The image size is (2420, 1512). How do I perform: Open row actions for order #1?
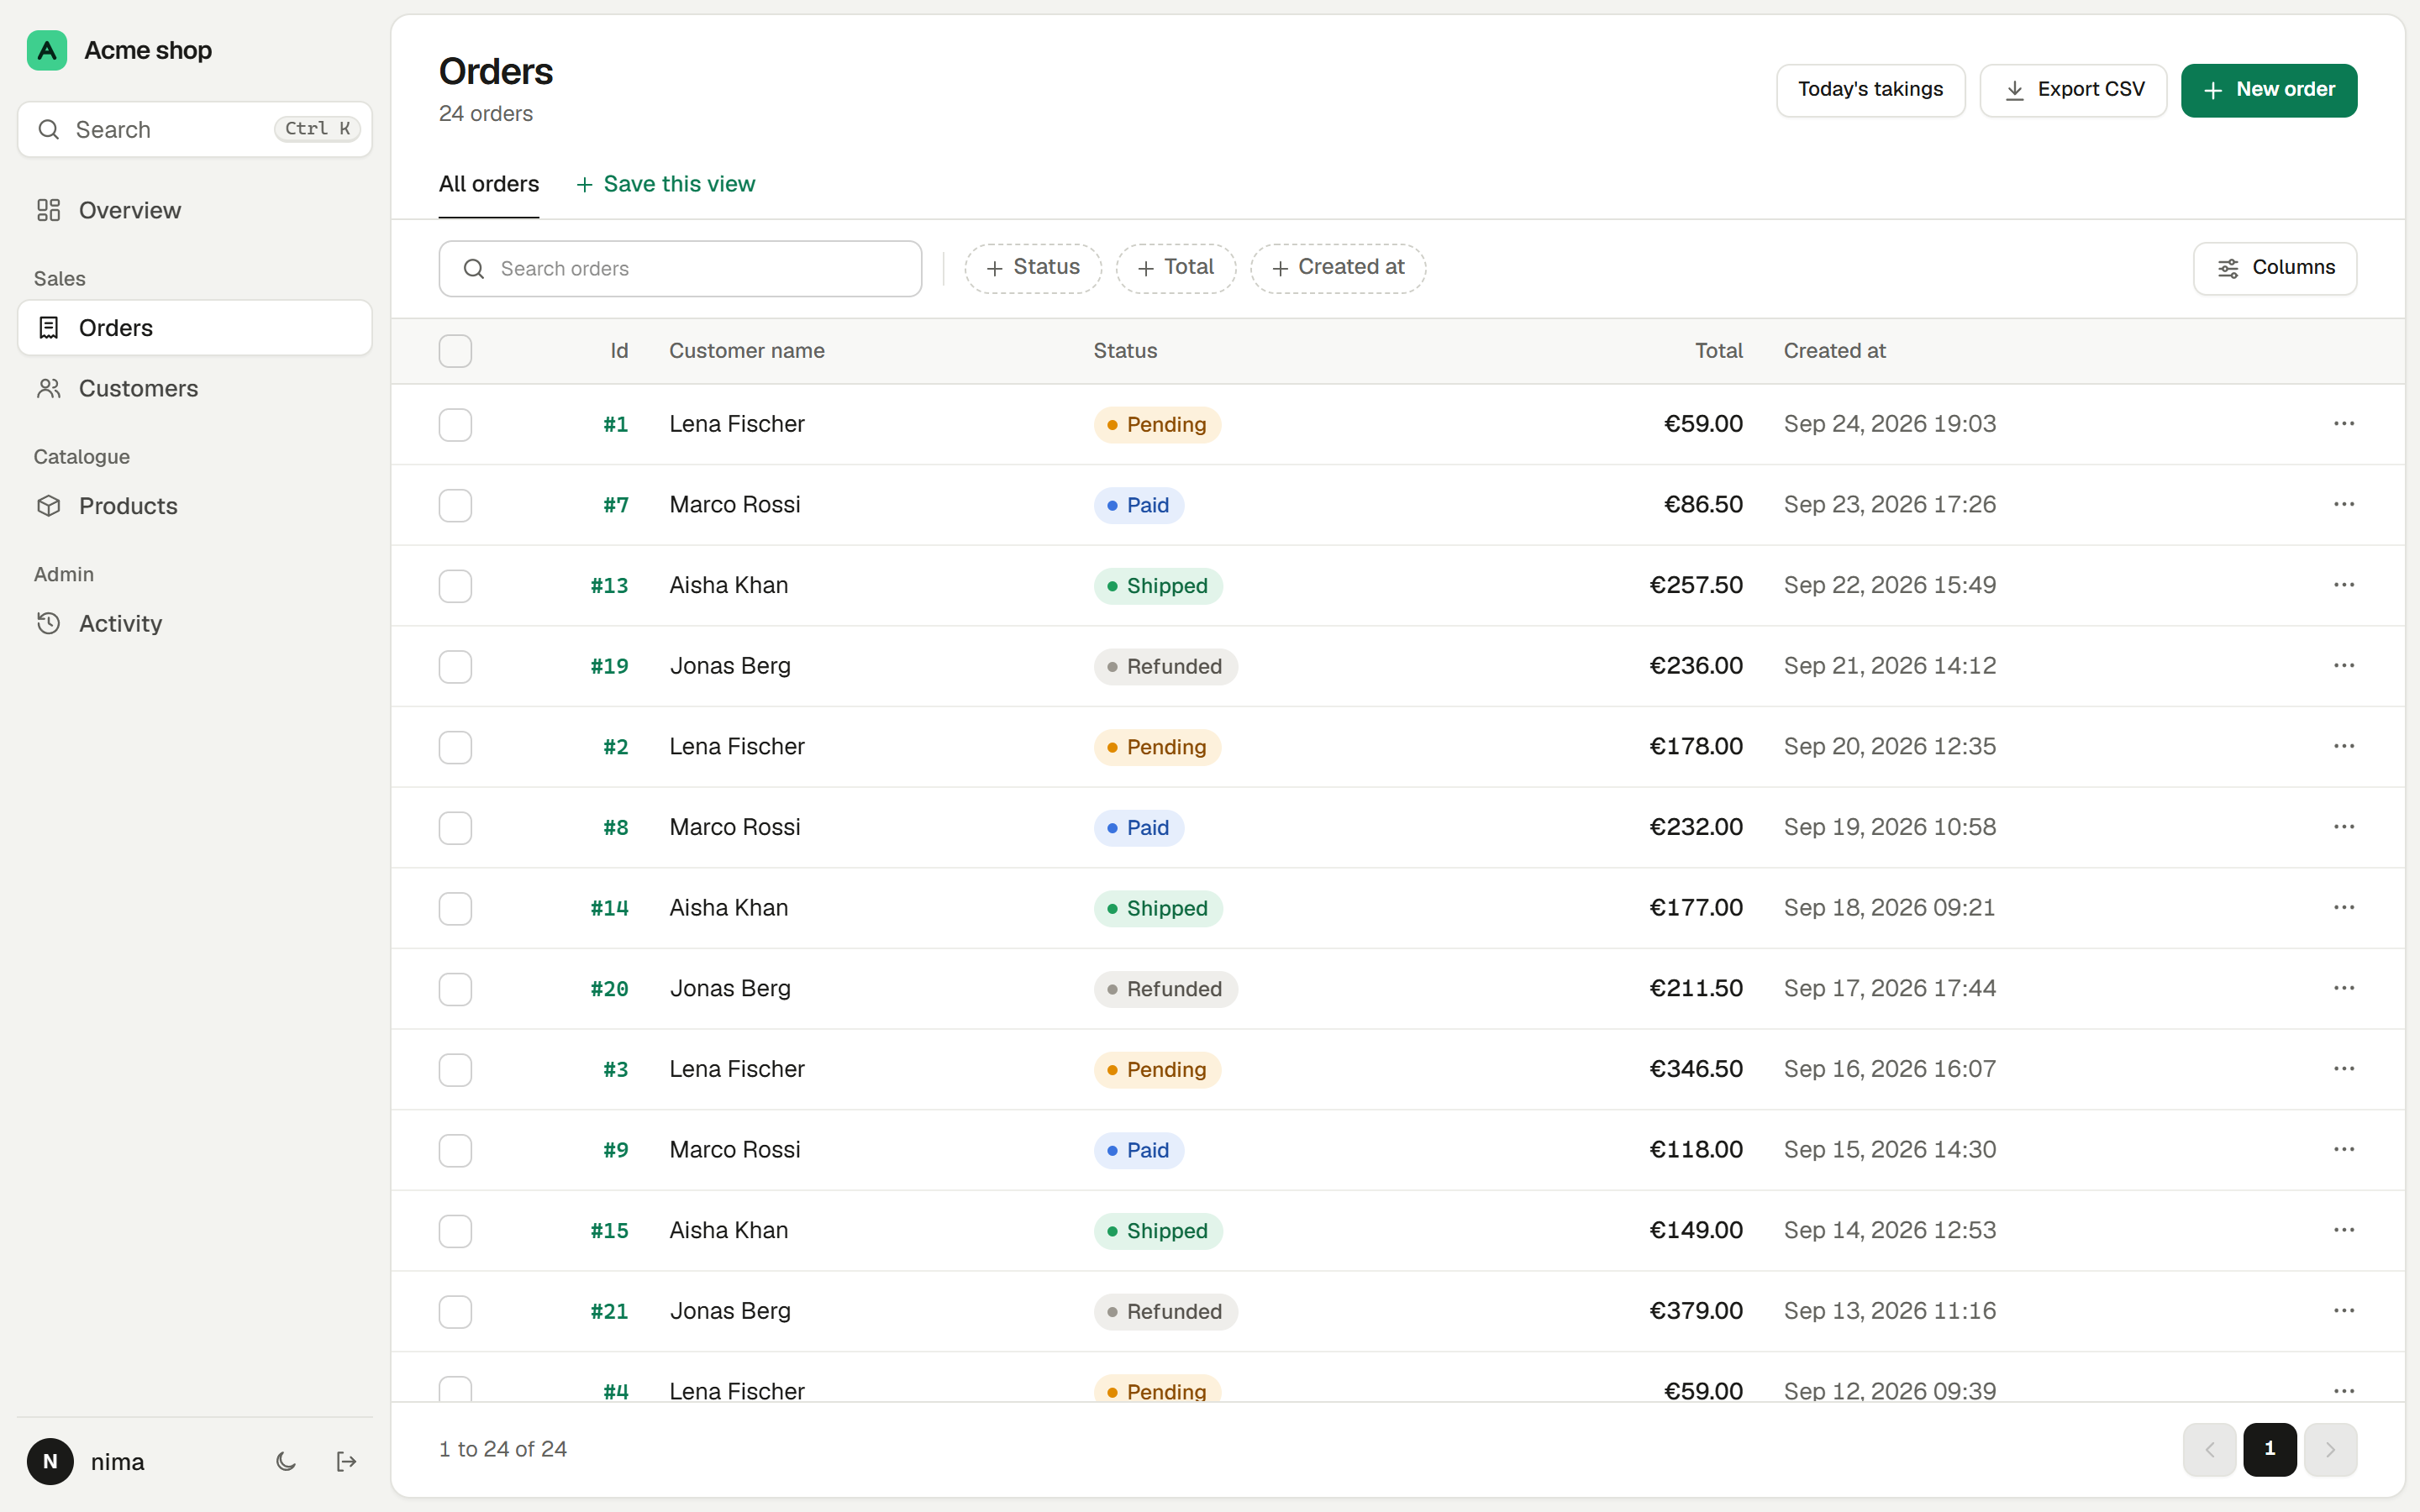(x=2344, y=424)
